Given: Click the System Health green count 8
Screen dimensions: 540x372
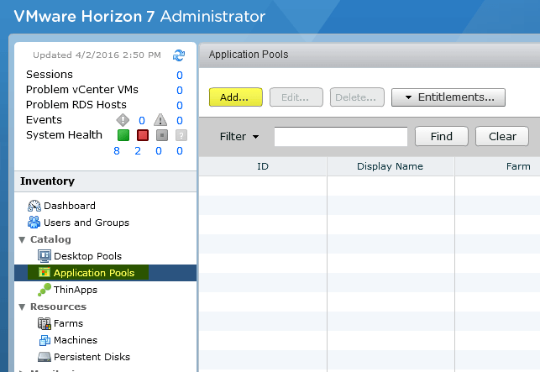Looking at the screenshot, I should coord(117,151).
